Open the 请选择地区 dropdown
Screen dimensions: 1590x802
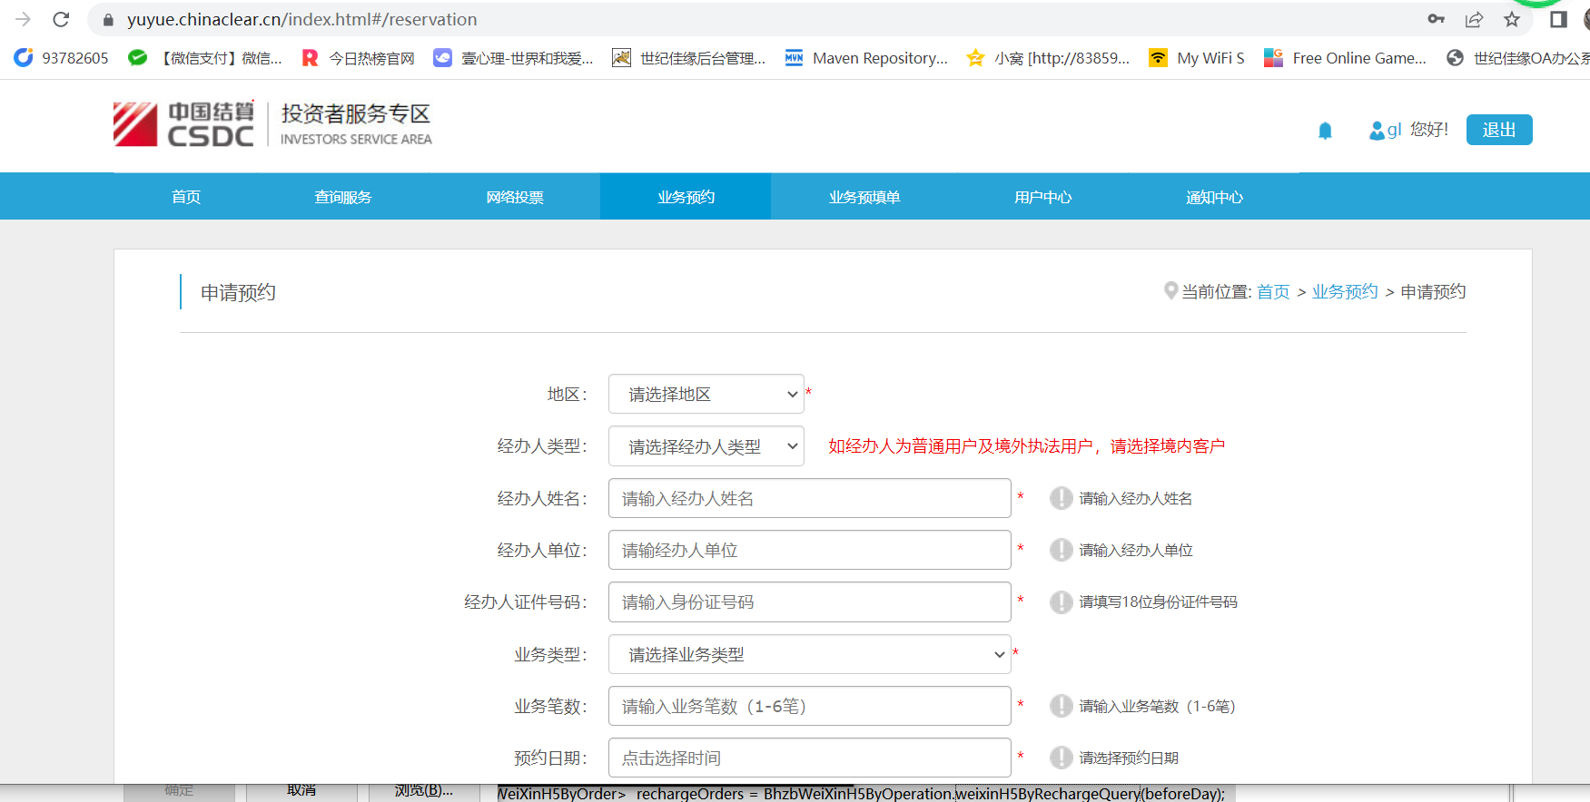[x=706, y=394]
